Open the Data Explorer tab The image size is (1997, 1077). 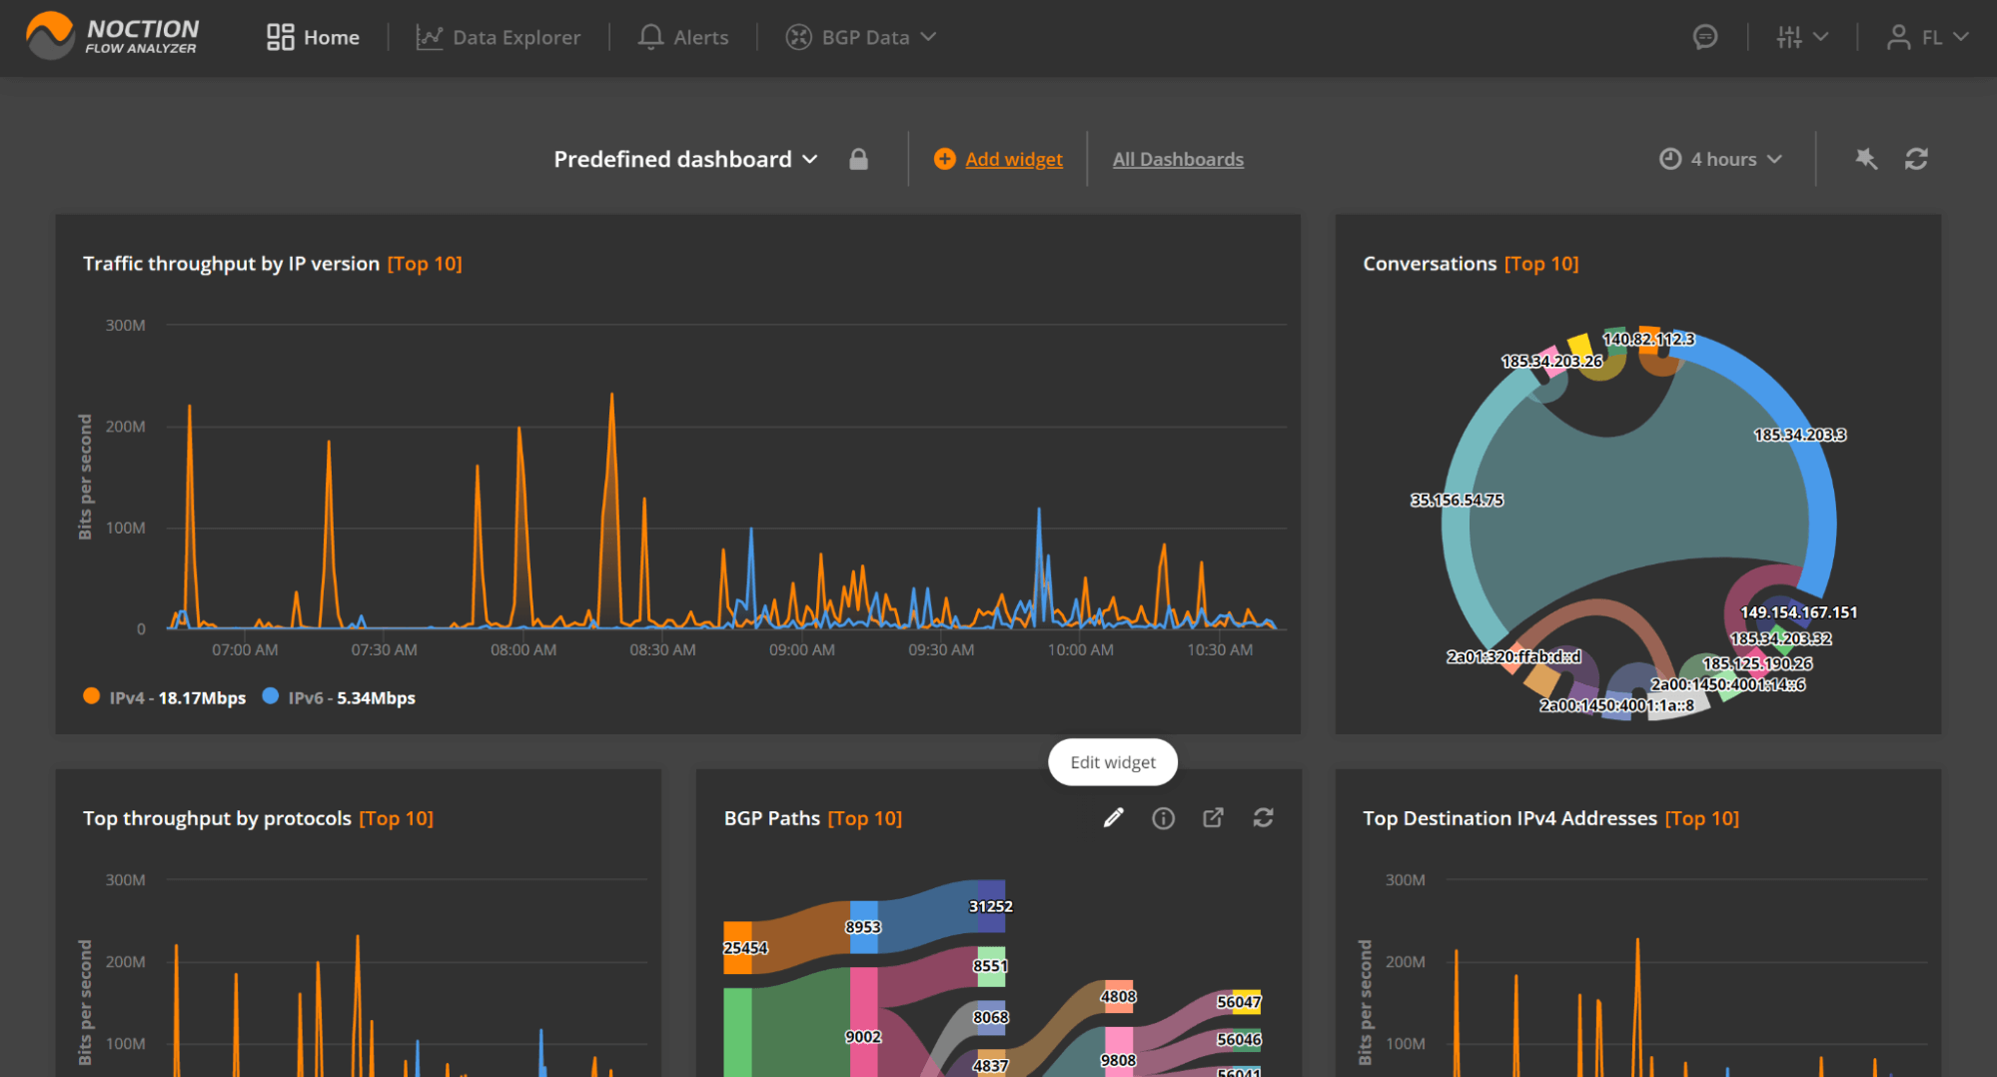coord(498,37)
